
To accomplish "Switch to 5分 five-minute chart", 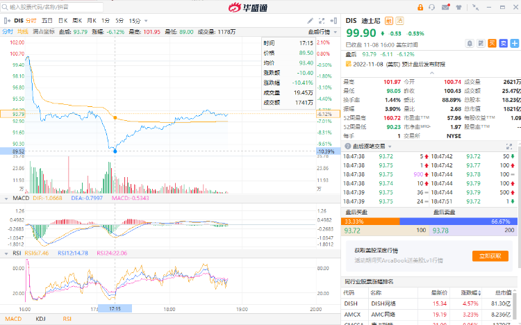I will (119, 21).
